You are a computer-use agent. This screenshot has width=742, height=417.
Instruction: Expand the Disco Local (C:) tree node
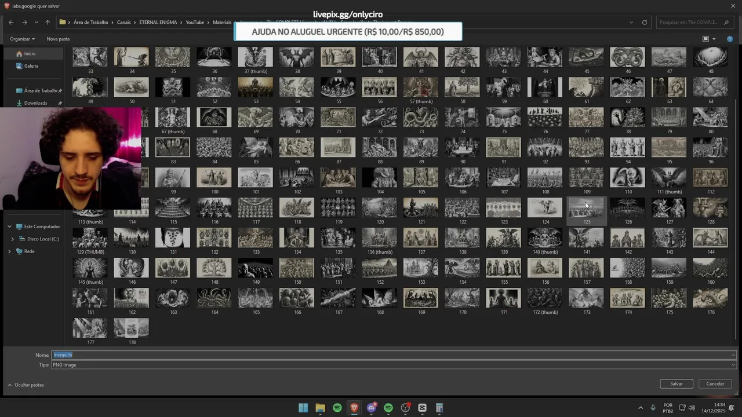[x=13, y=239]
